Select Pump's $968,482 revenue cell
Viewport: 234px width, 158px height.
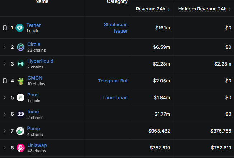coord(159,131)
